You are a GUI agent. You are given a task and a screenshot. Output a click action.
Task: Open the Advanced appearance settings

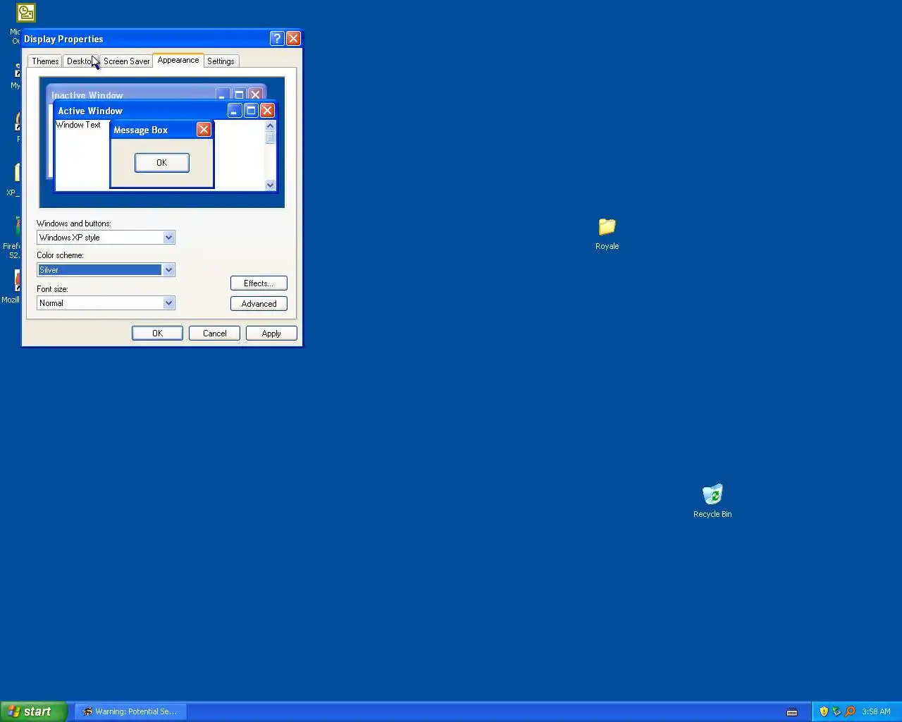259,304
